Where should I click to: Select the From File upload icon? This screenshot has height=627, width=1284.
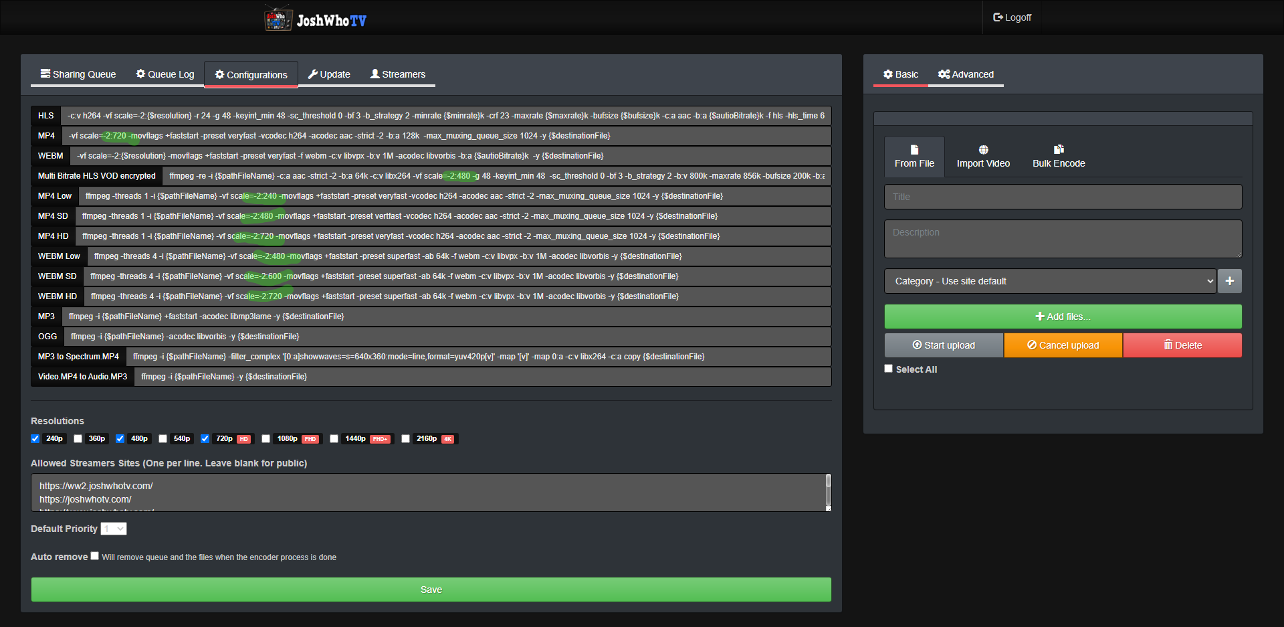coord(914,151)
